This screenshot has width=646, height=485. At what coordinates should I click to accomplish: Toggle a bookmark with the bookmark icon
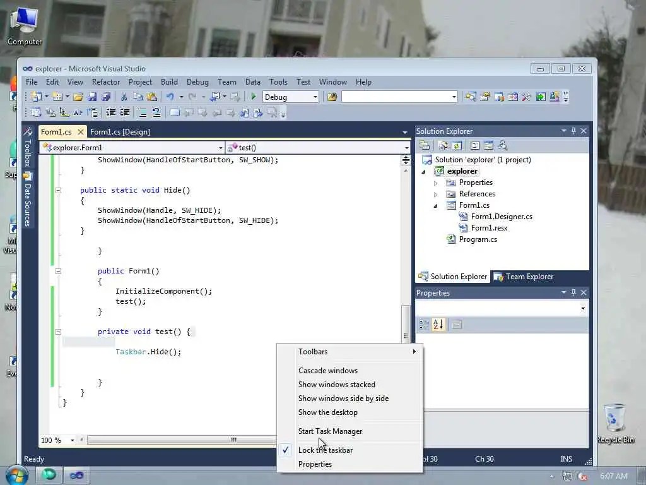click(175, 112)
